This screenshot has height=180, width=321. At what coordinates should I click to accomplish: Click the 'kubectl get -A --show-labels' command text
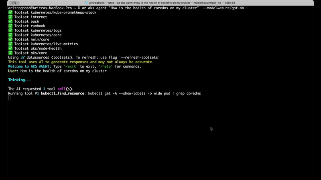[144, 93]
